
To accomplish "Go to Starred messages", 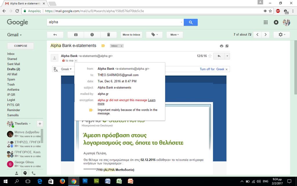I will [12, 59].
